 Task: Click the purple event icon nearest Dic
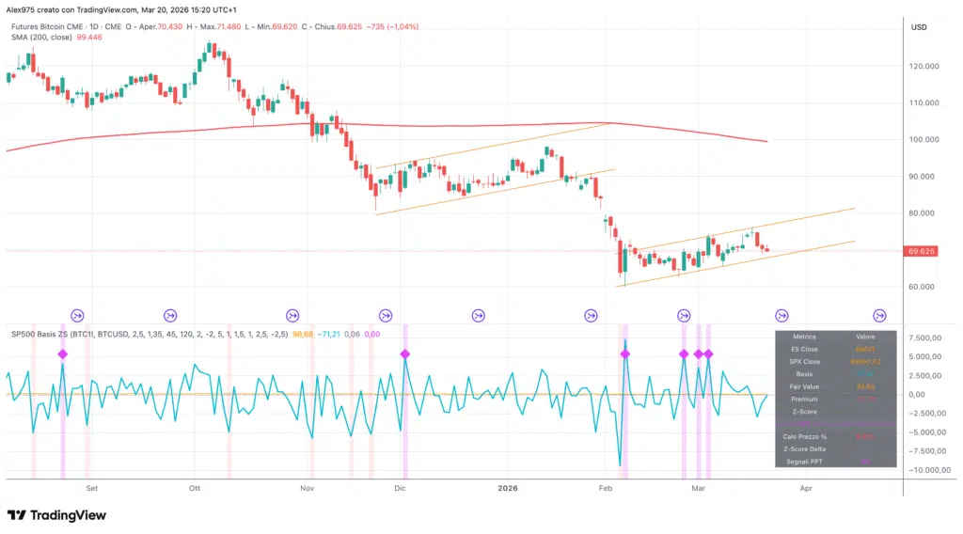tap(385, 316)
